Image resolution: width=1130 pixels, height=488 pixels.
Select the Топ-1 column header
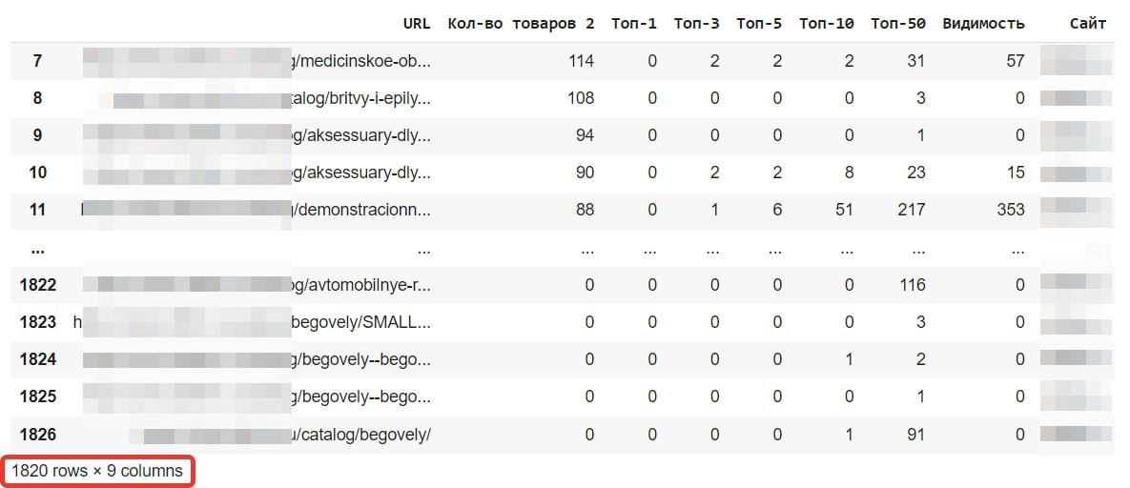coord(634,23)
